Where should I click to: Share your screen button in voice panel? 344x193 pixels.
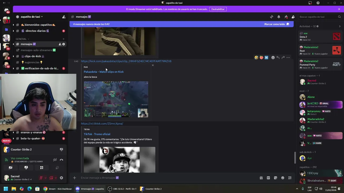[26, 168]
